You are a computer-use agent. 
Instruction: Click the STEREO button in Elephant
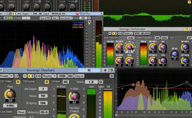pyautogui.click(x=62, y=76)
